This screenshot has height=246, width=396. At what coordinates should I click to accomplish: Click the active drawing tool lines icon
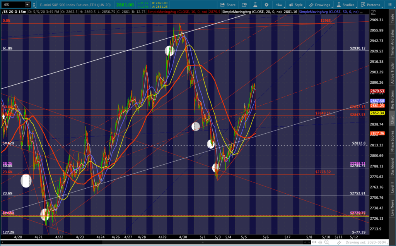tap(339, 243)
